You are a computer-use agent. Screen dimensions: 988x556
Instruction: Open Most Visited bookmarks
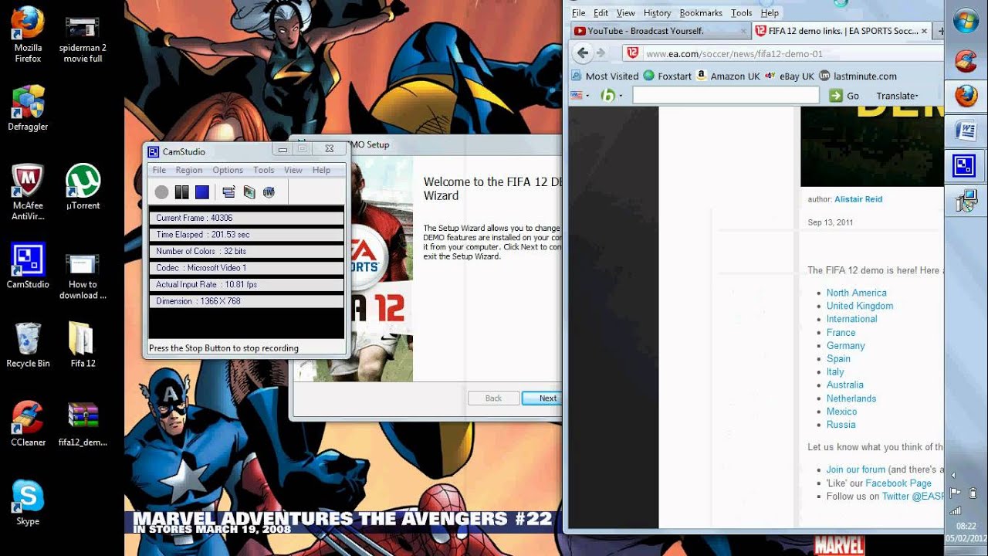click(604, 76)
